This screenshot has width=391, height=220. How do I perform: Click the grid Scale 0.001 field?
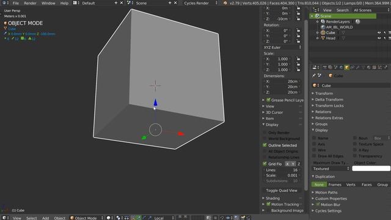(282, 175)
